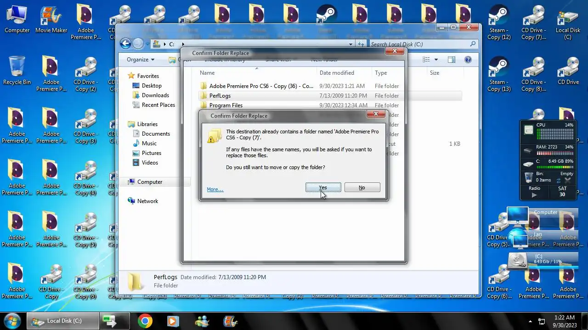Select CD Drive - Copy (2) desktop icon
This screenshot has width=588, height=330.
86,74
